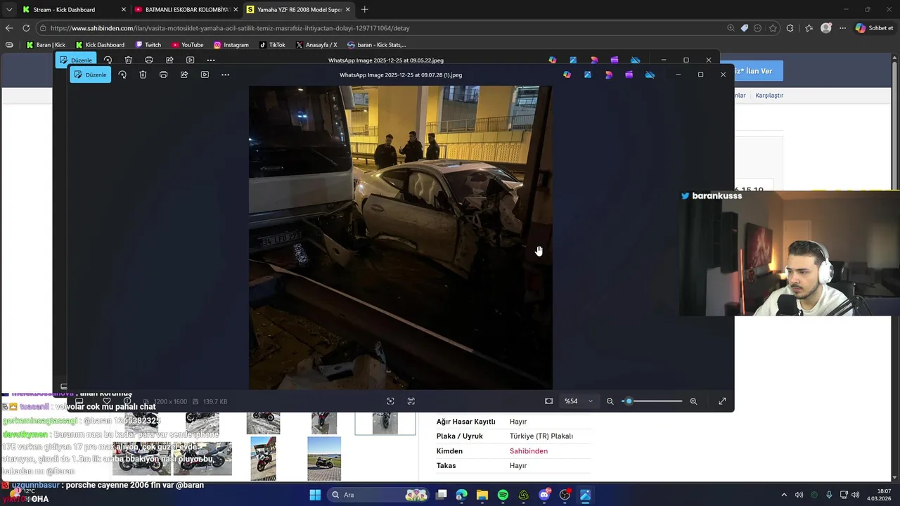Viewport: 900px width, 506px height.
Task: Click fit to window icon
Action: coord(548,401)
